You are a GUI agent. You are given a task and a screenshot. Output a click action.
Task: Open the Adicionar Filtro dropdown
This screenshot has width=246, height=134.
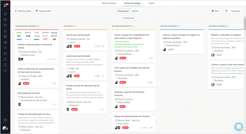click(x=45, y=11)
